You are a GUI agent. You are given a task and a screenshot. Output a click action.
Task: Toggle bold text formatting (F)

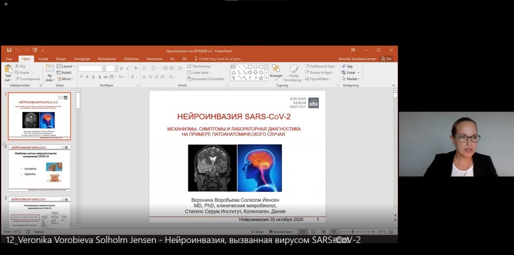(x=81, y=77)
